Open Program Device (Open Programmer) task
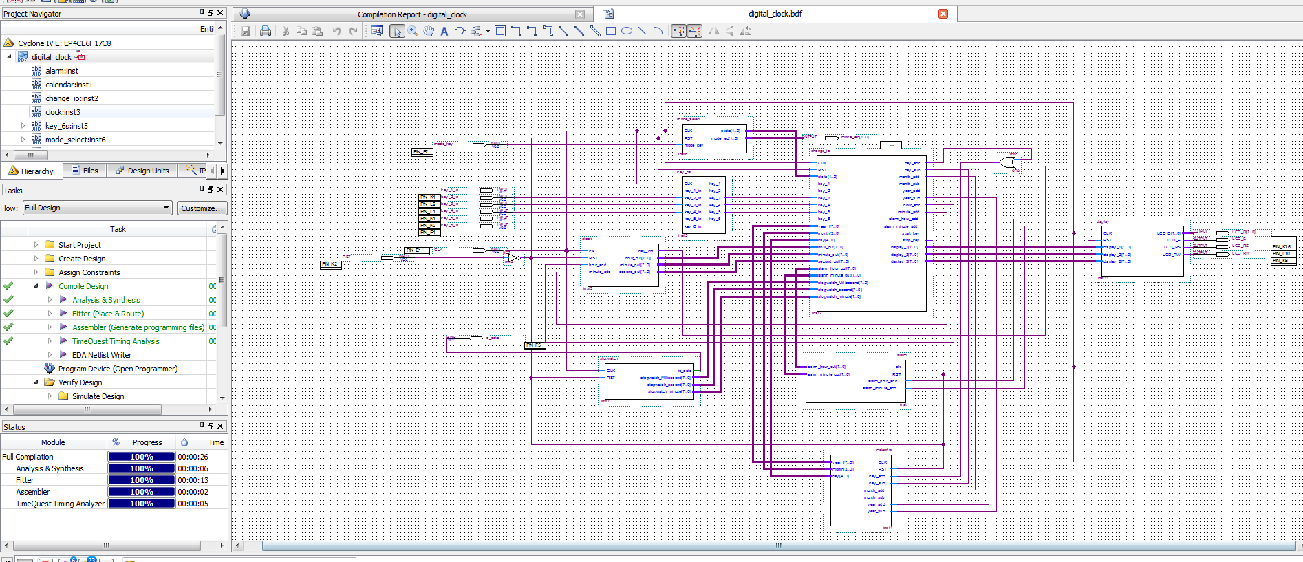 point(118,369)
